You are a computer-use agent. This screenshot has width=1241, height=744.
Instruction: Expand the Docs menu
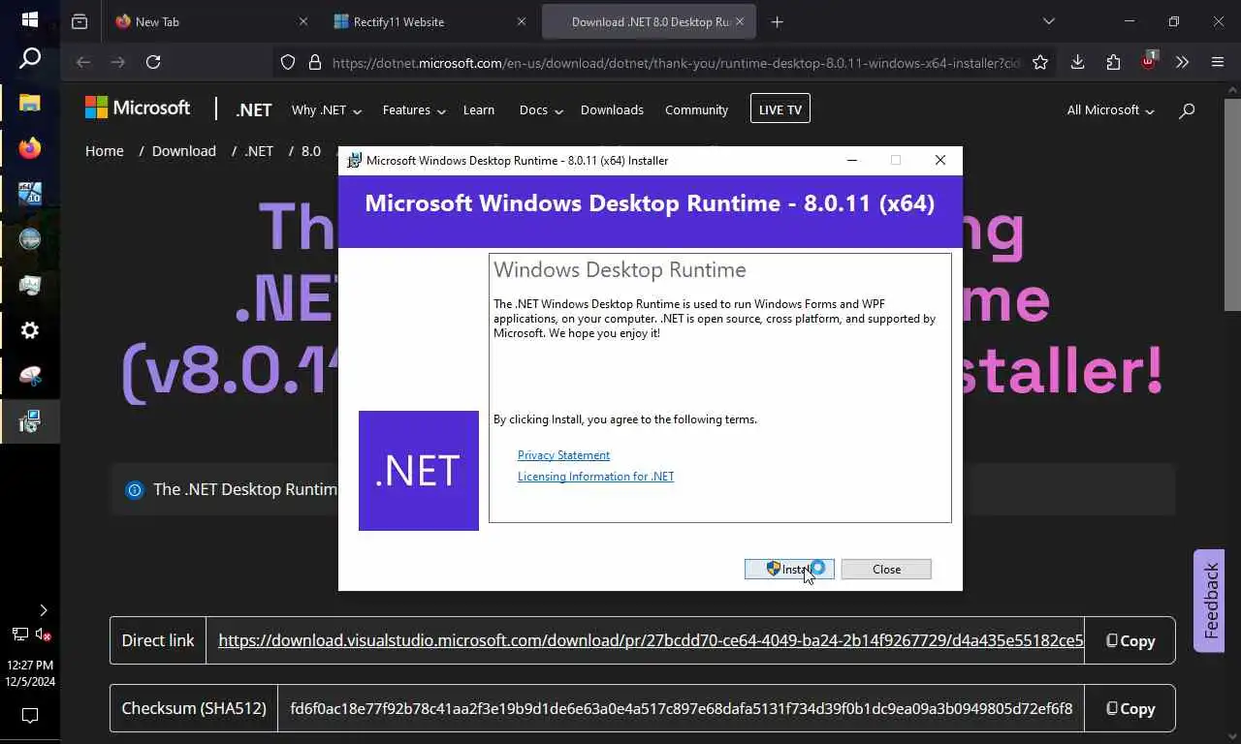[x=541, y=110]
